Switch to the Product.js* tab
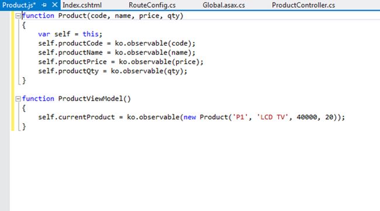The height and width of the screenshot is (211, 380). (19, 5)
